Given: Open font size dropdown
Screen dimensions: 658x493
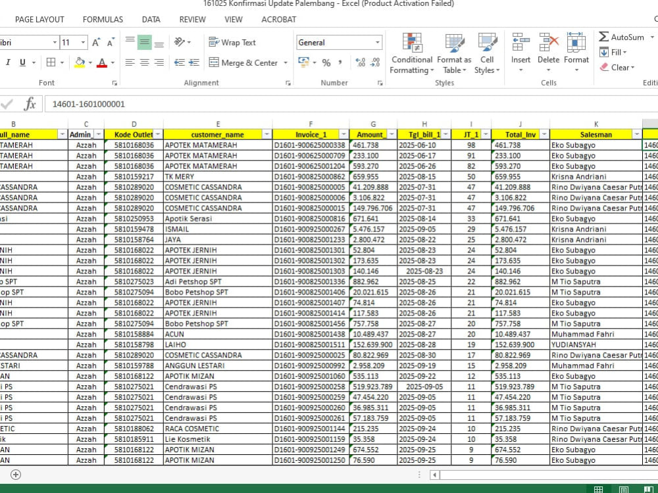Looking at the screenshot, I should pos(83,42).
